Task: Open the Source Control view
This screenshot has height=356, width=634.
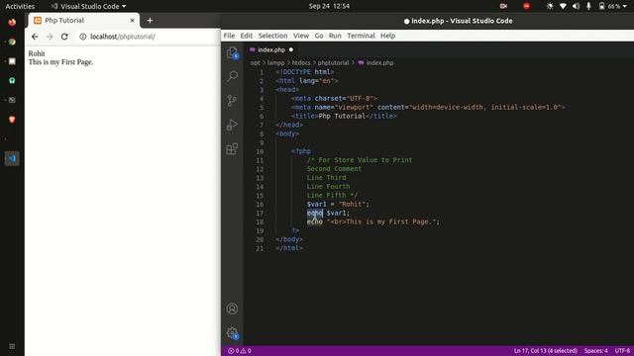Action: (232, 101)
